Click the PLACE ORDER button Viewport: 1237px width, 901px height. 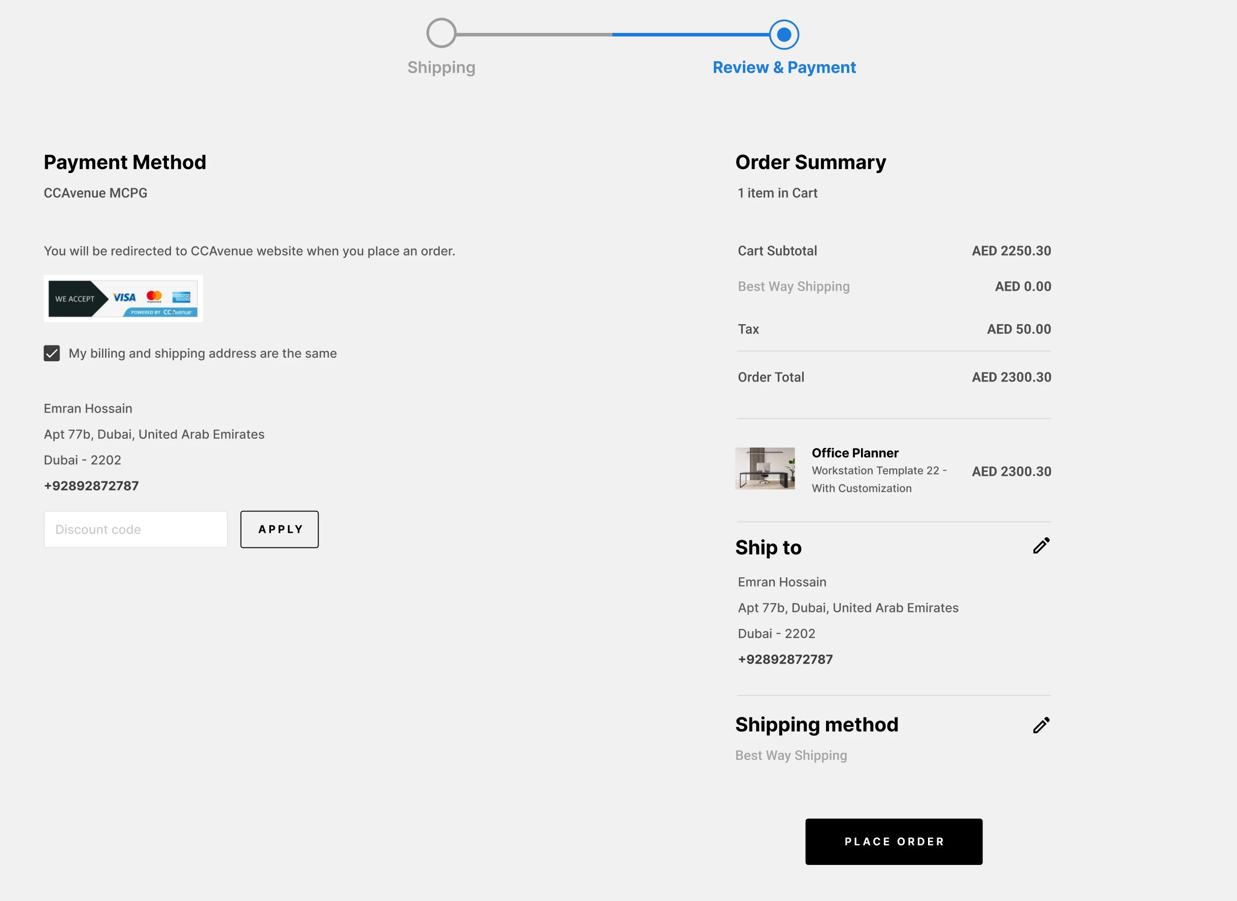pos(894,842)
